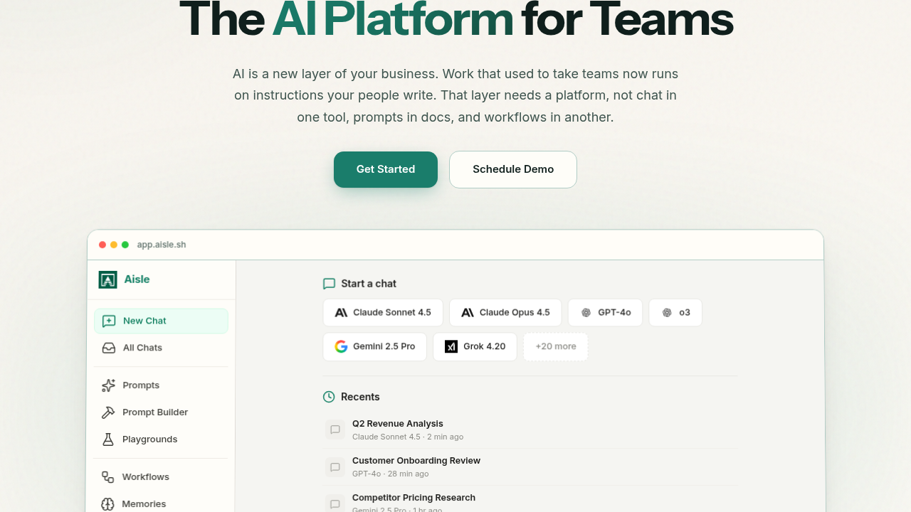Image resolution: width=911 pixels, height=512 pixels.
Task: Select the GPT-4o model chip
Action: pos(606,312)
